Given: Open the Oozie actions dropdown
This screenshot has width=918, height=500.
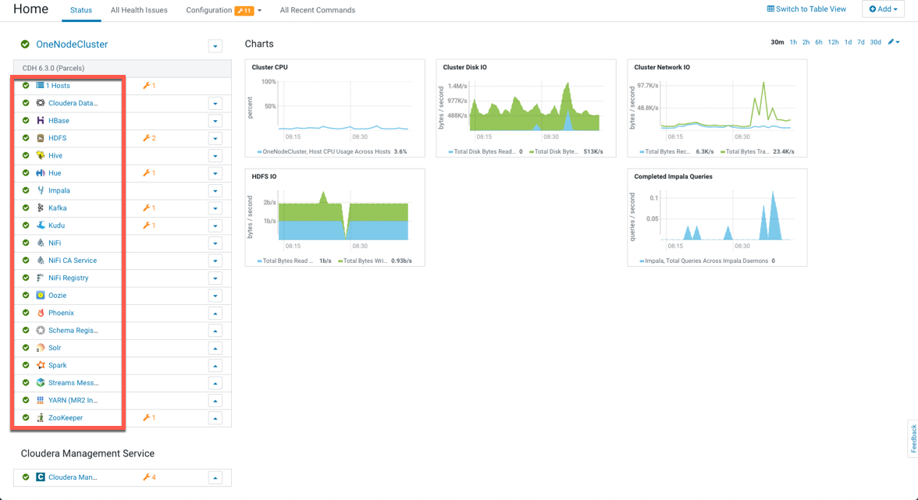Looking at the screenshot, I should (x=215, y=296).
